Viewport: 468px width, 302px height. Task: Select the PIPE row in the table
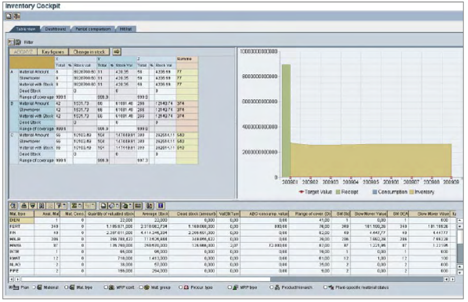tap(233, 271)
